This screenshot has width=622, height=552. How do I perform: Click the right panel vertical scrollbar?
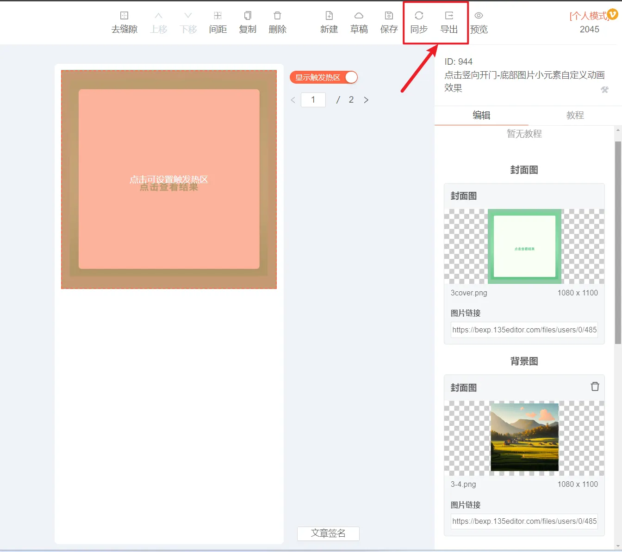[x=618, y=243]
